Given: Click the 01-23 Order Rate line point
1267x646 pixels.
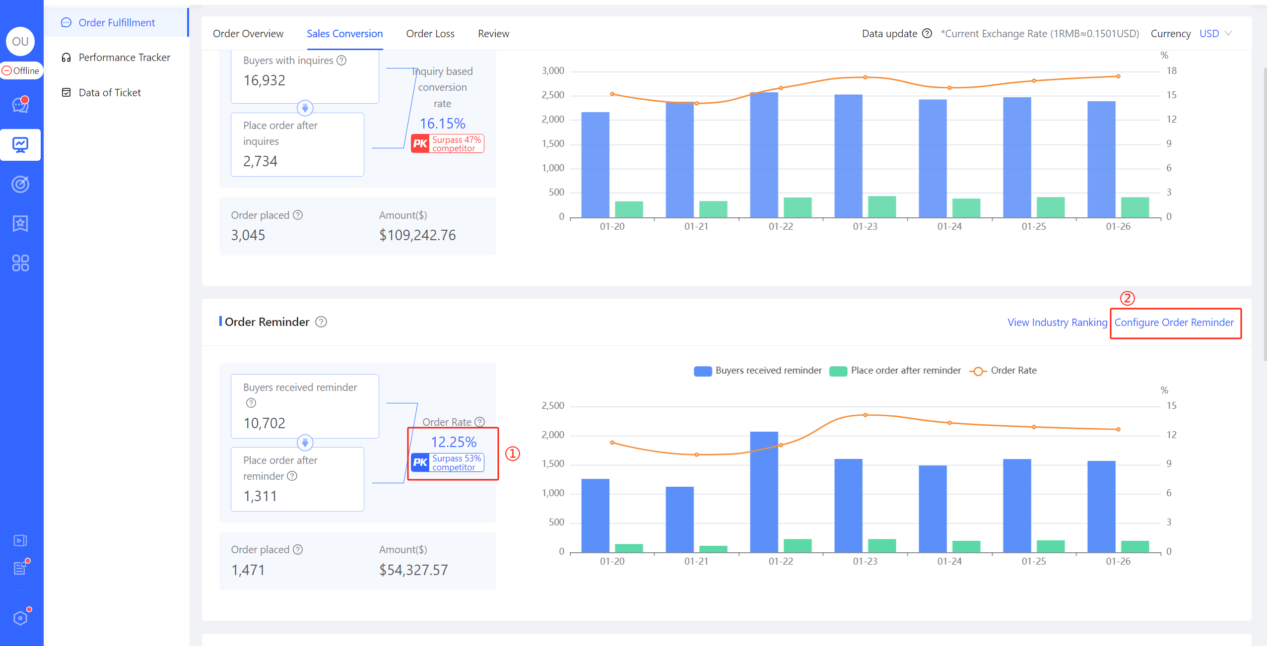Looking at the screenshot, I should tap(865, 415).
